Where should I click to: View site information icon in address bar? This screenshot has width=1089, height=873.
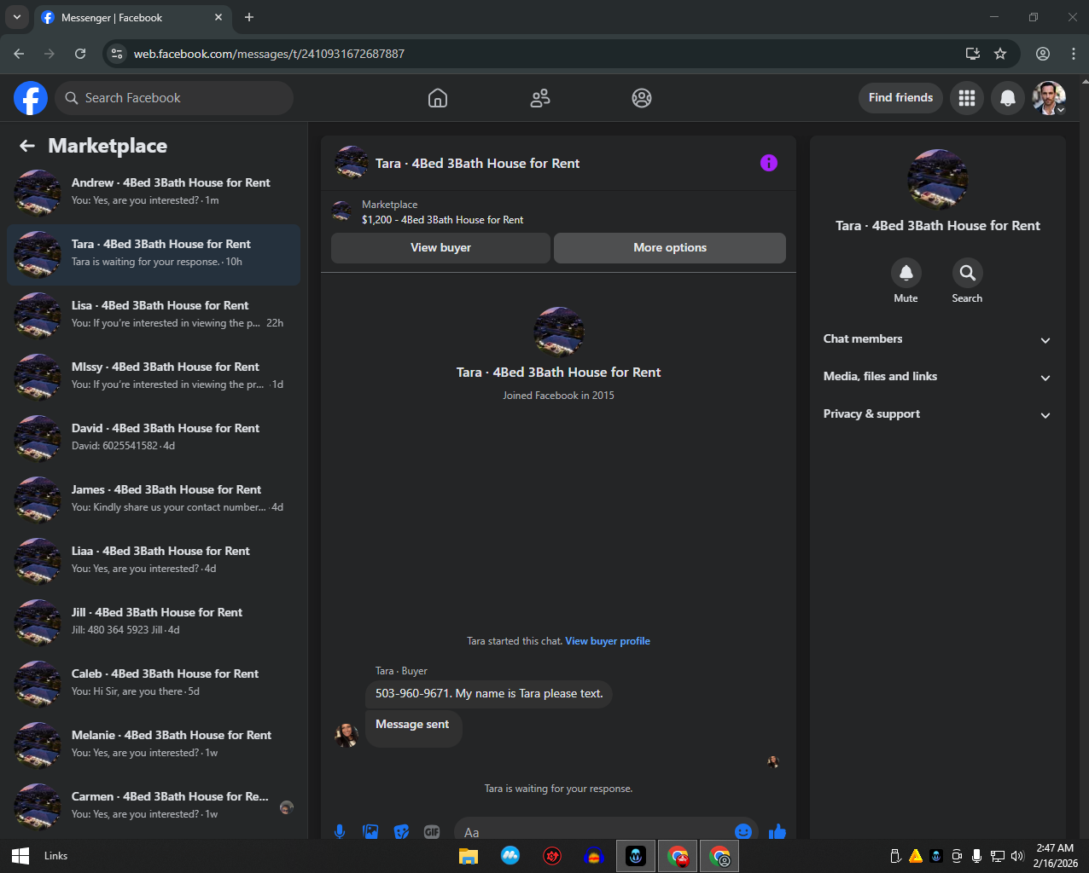118,54
